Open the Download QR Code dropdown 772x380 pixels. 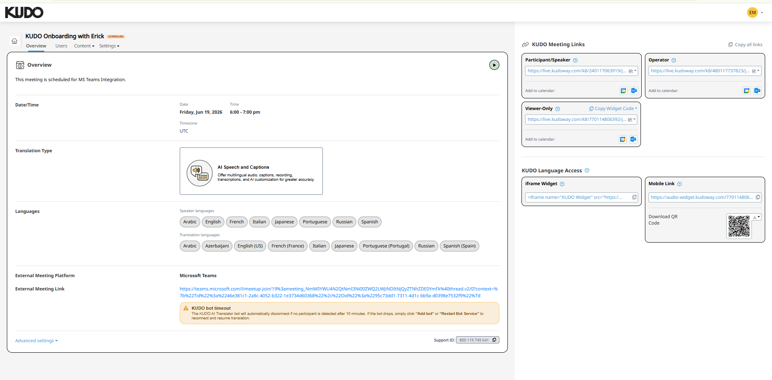(x=757, y=217)
